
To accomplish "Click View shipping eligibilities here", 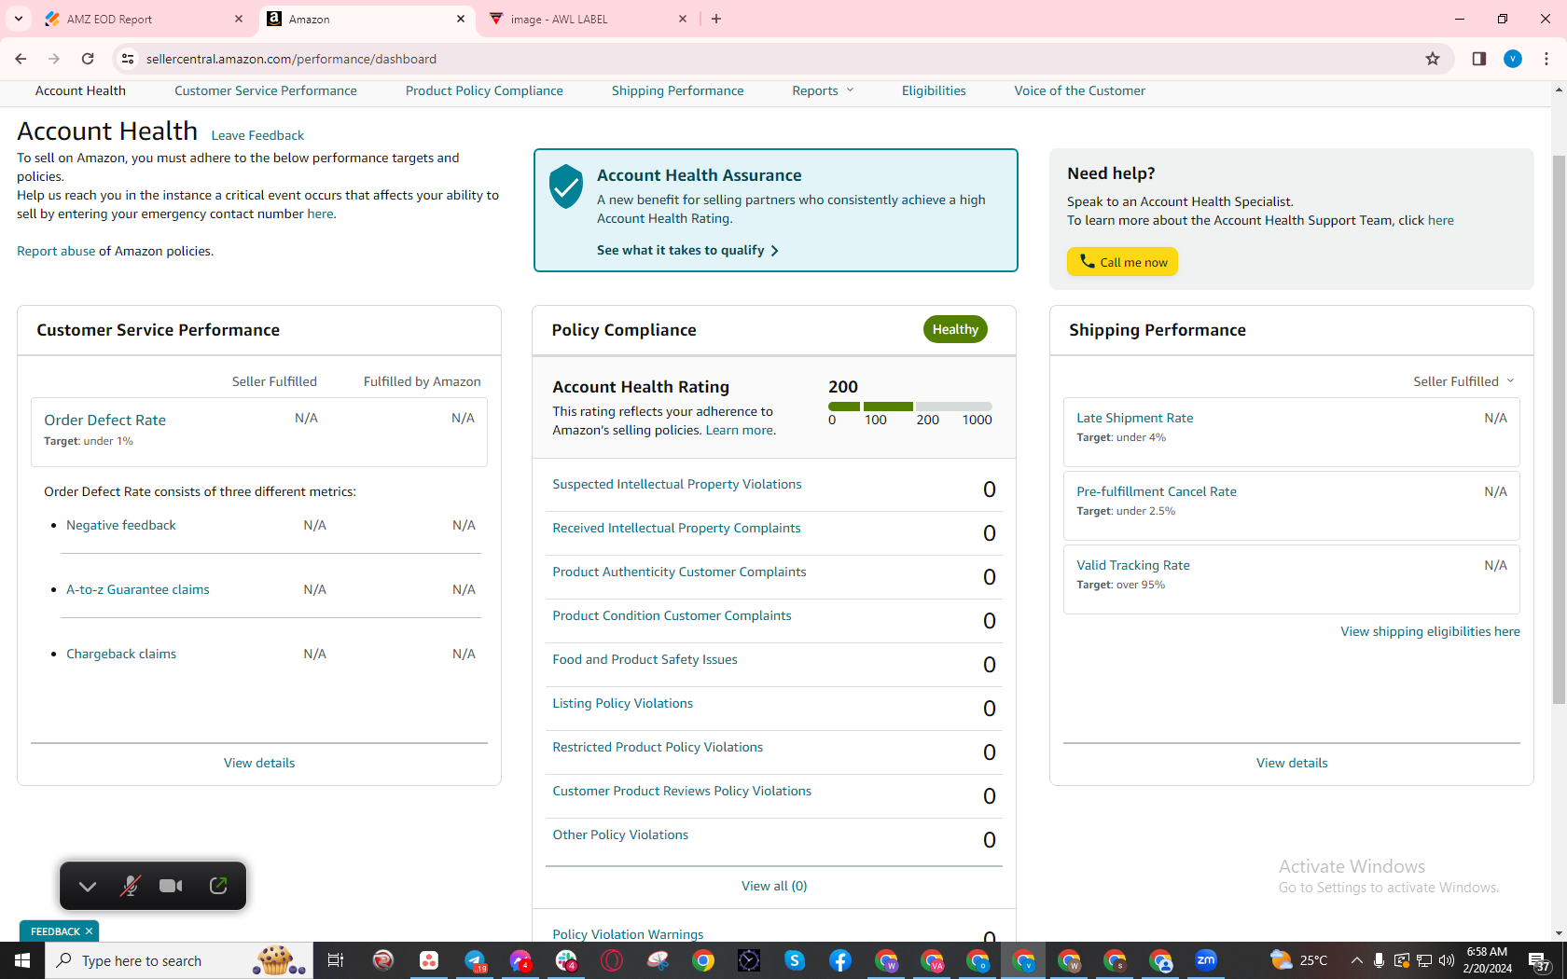I will [x=1430, y=631].
